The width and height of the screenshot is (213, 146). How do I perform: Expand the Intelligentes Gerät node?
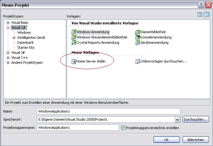14,38
